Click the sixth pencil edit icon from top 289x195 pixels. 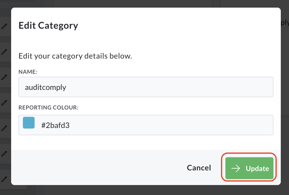click(4, 153)
